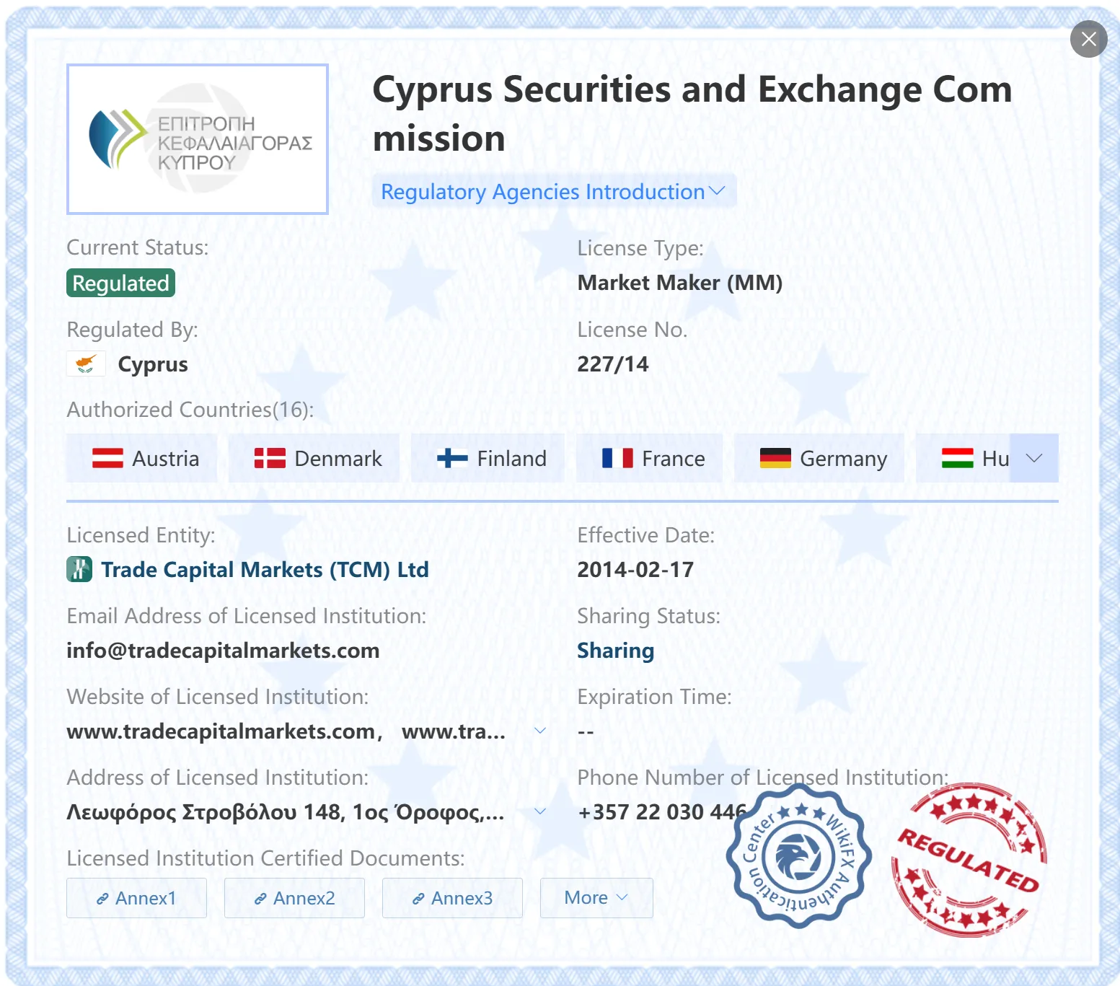1120x986 pixels.
Task: Click the Germany flag icon
Action: click(x=775, y=458)
